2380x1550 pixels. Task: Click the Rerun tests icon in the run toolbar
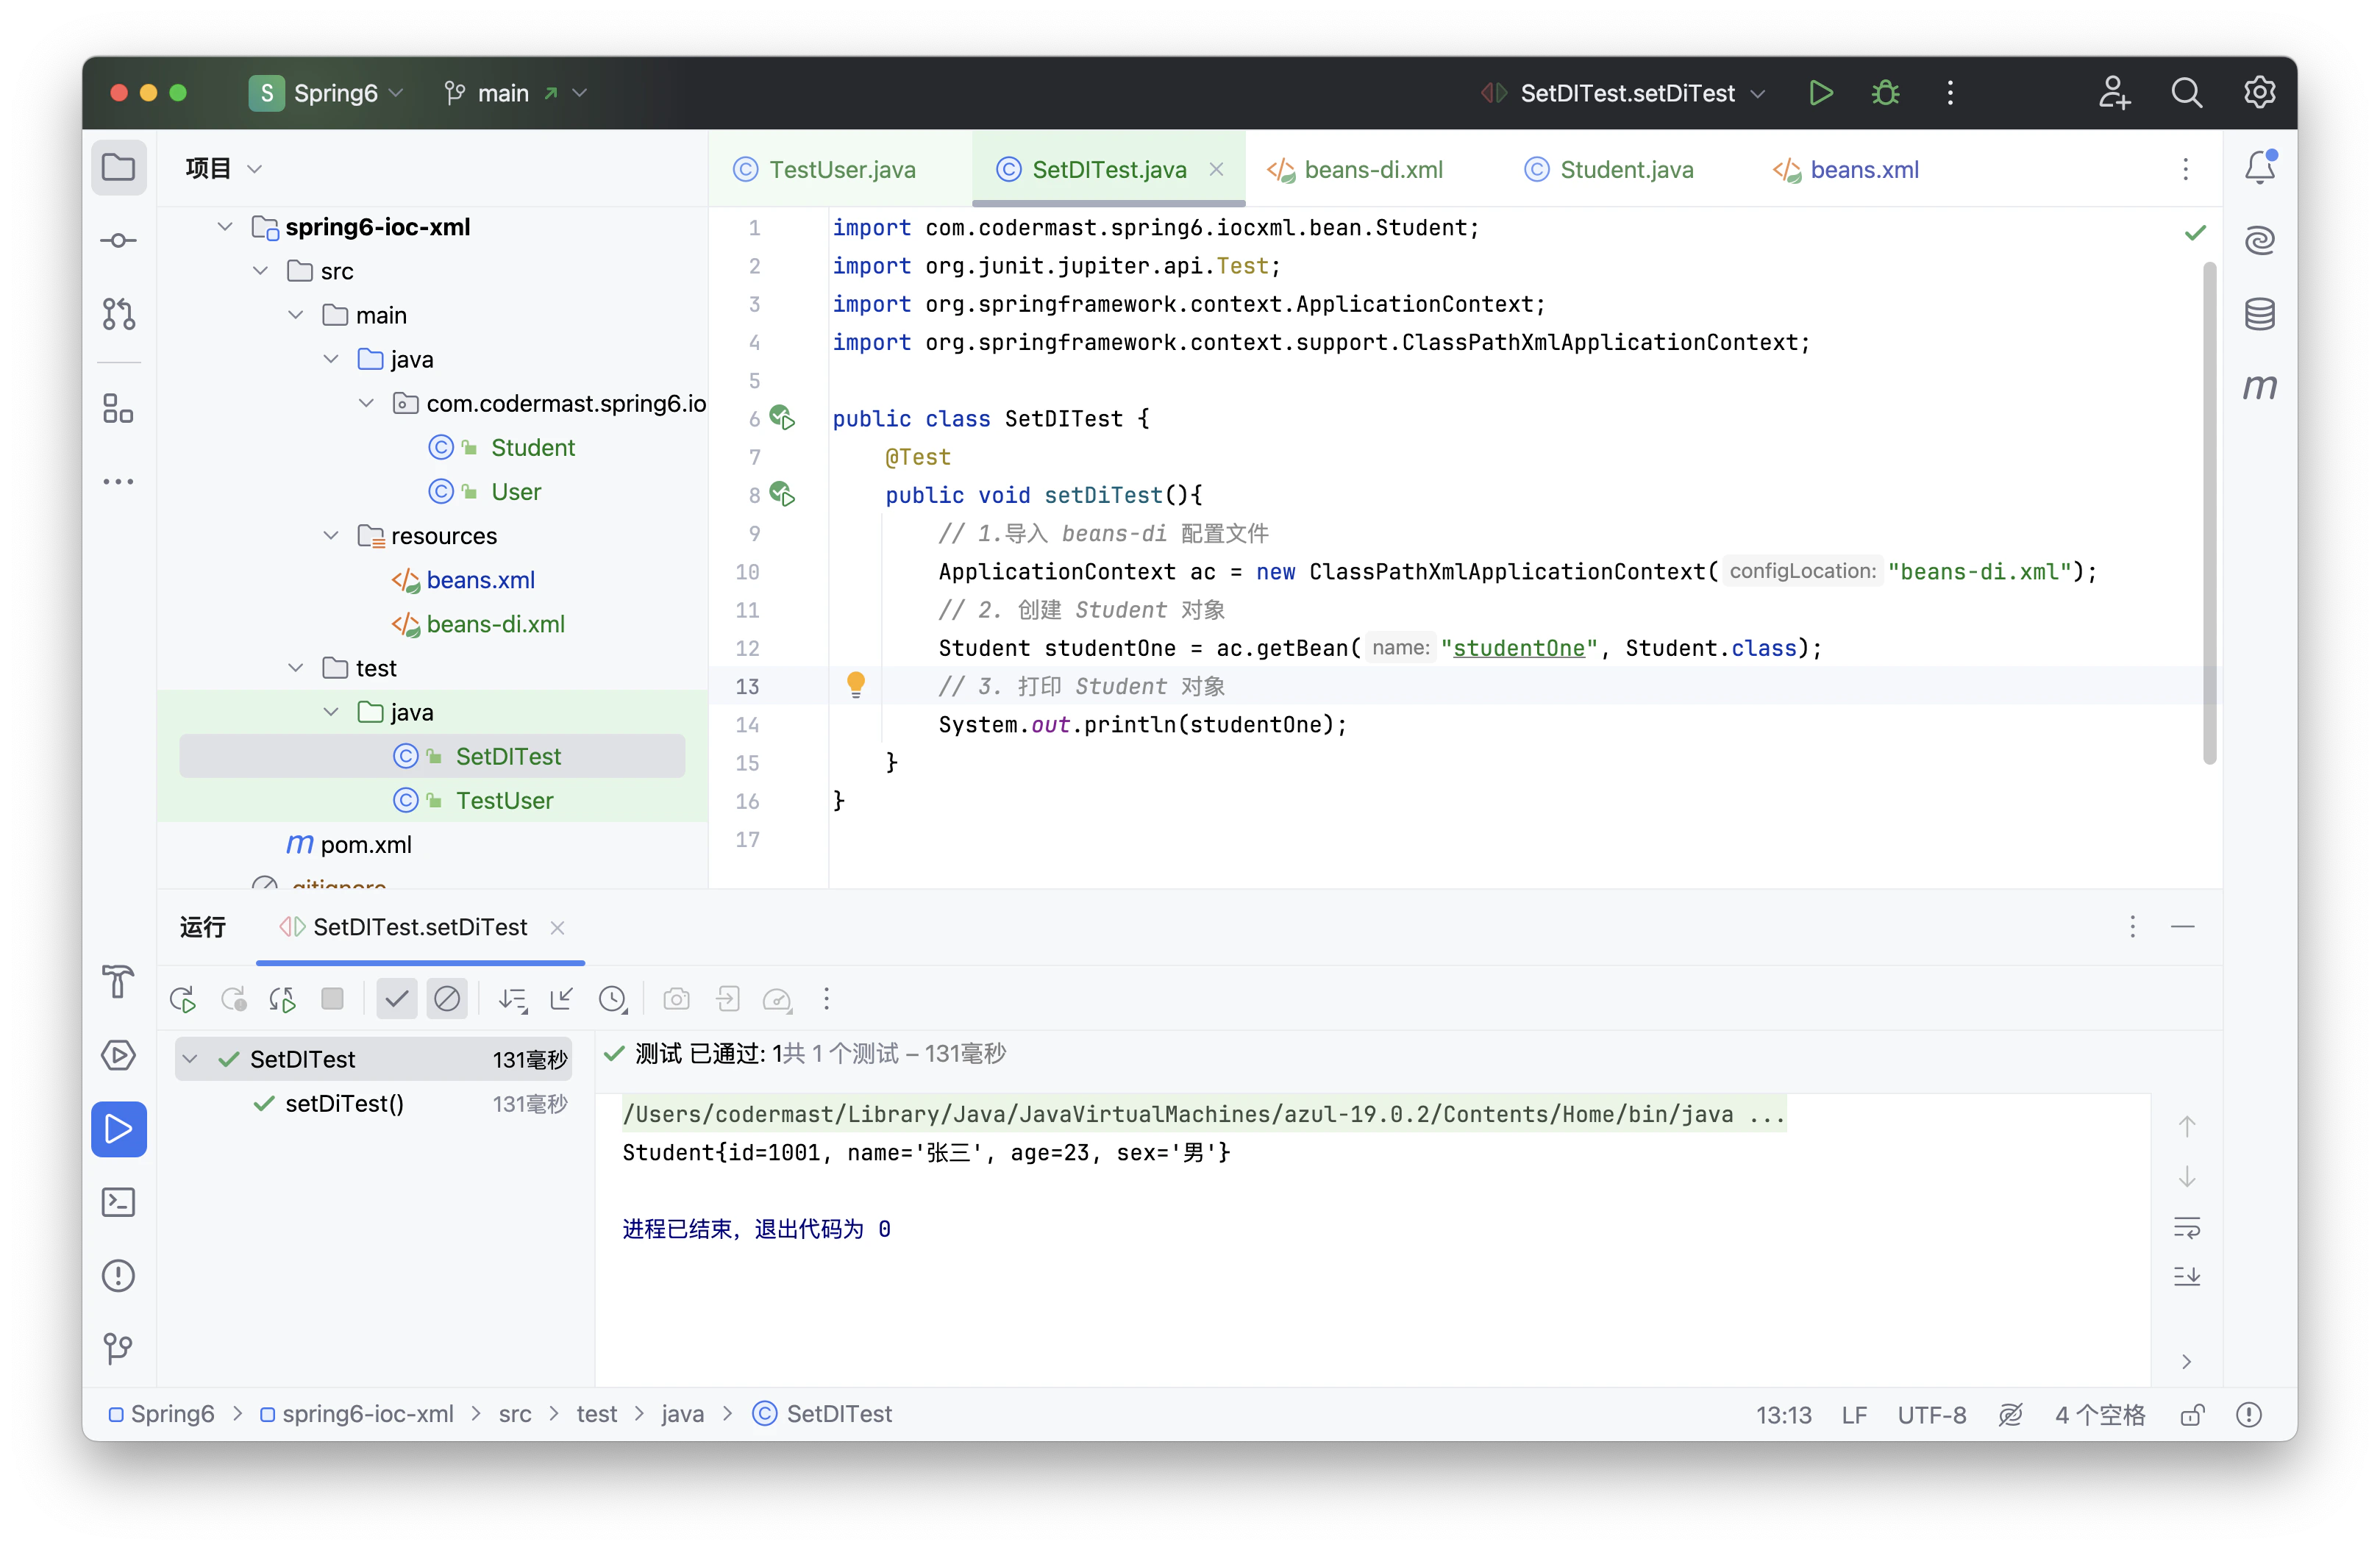pos(183,999)
